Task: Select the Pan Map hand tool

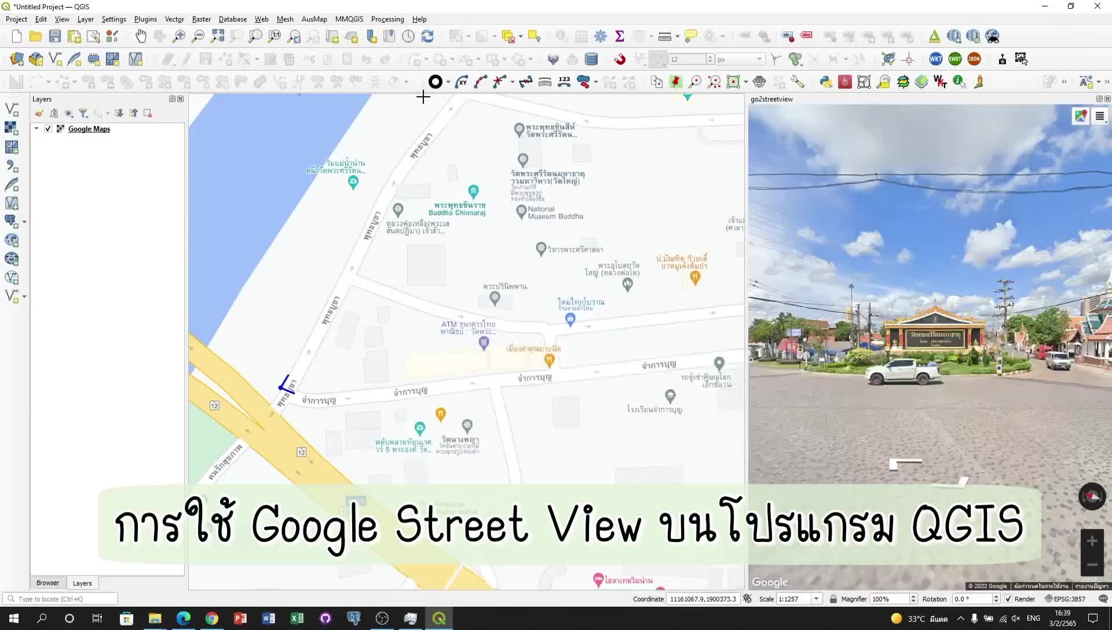Action: tap(141, 36)
